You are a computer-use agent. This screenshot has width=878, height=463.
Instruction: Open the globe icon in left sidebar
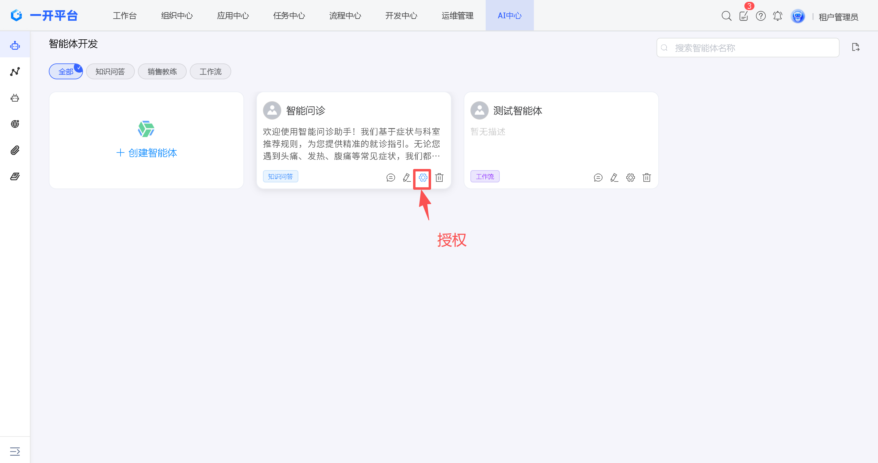(15, 124)
